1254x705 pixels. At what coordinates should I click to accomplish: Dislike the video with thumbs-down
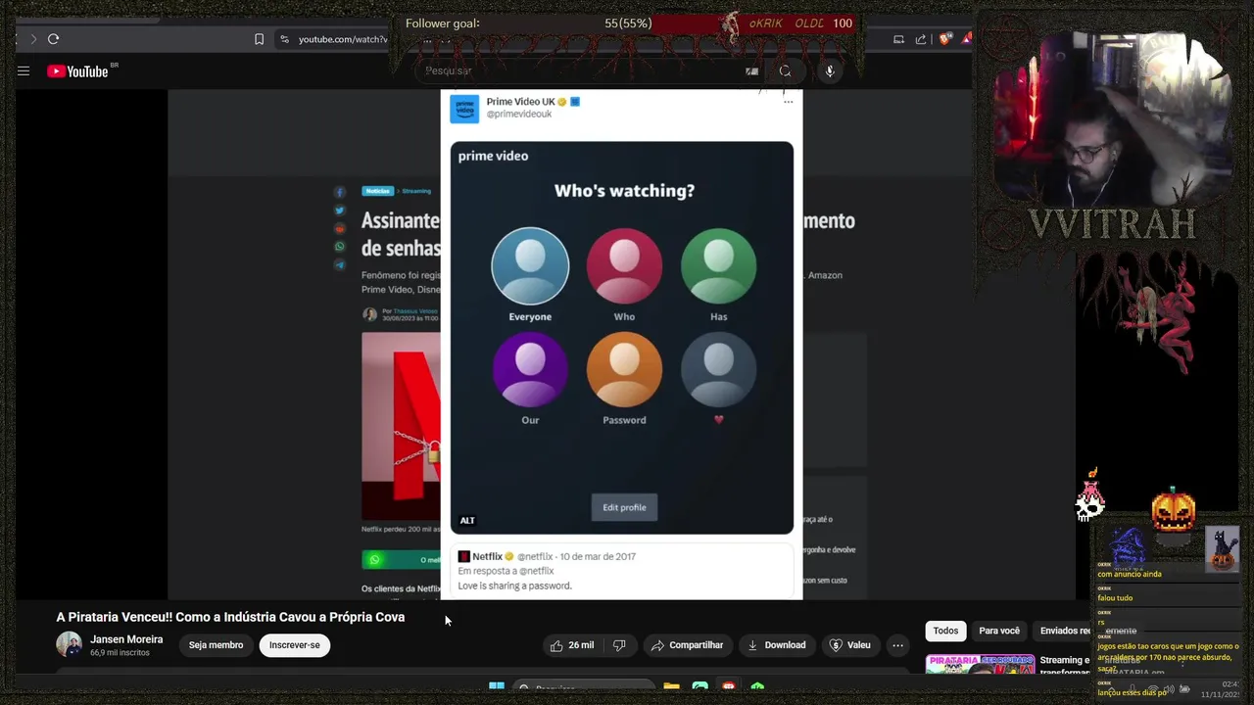point(619,645)
